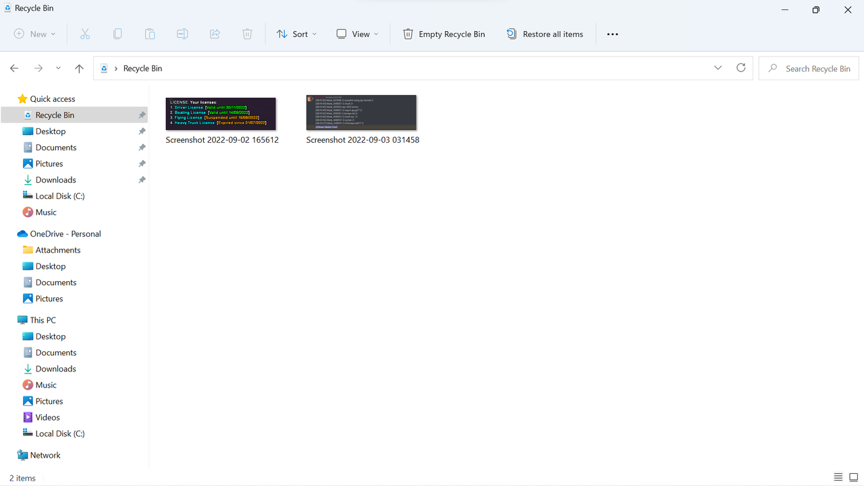Click the Search Recycle Bin field
The image size is (864, 486).
809,68
